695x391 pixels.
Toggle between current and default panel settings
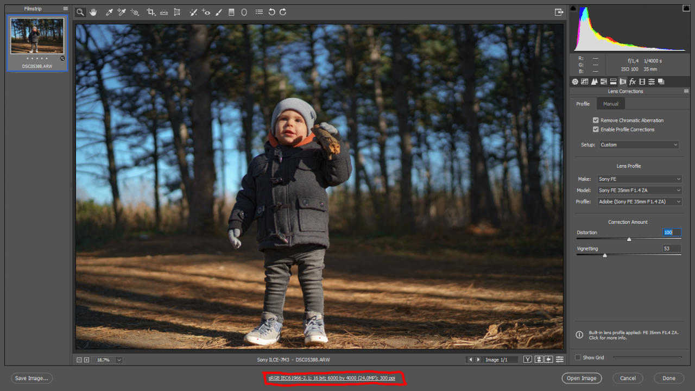click(x=559, y=360)
